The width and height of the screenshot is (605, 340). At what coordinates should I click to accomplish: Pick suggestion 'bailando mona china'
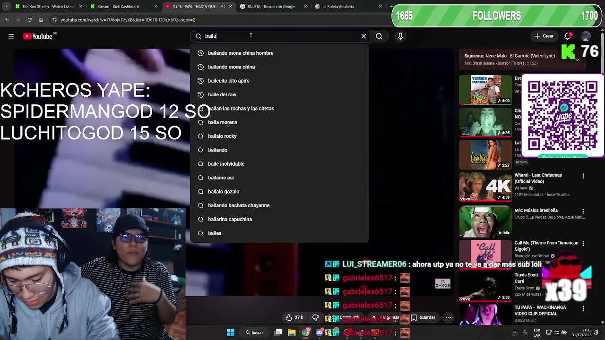coord(279,67)
